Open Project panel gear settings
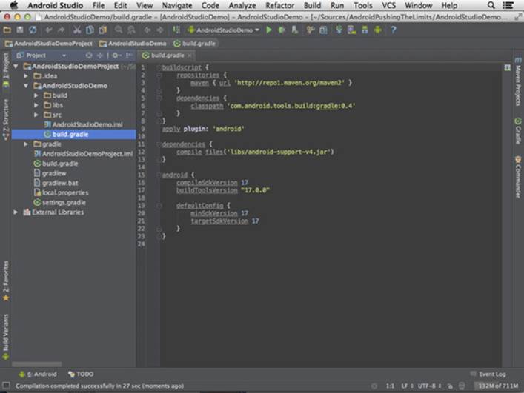 tap(116, 56)
